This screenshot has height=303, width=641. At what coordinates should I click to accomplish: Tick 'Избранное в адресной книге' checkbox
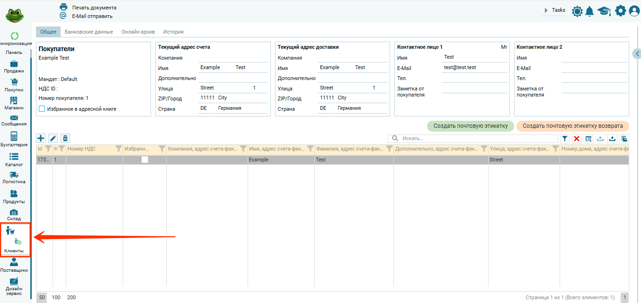42,109
